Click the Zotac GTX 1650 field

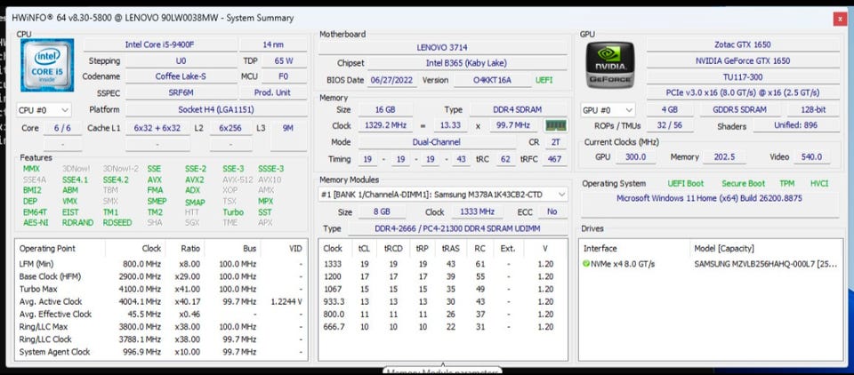point(742,44)
